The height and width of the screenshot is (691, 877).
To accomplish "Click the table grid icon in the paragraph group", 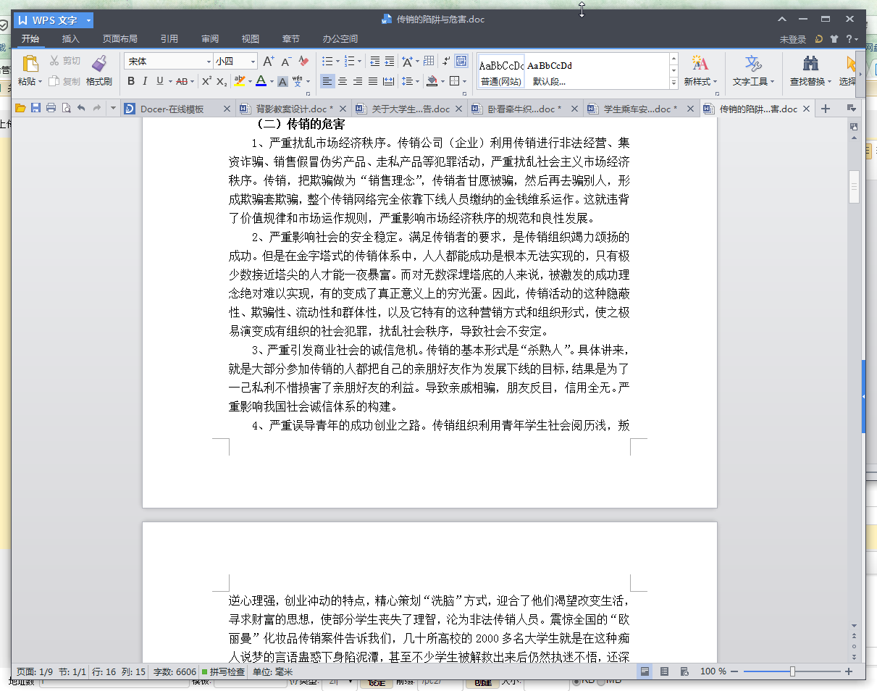I will pos(429,62).
